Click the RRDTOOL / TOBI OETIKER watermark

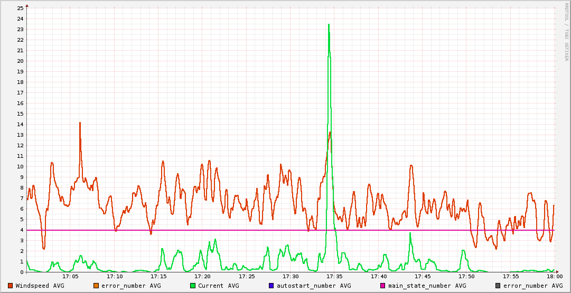(566, 32)
